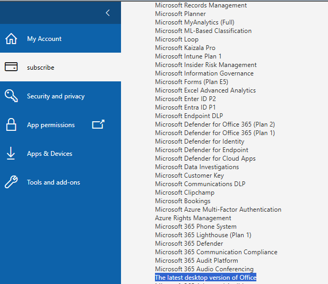Click 'Azure Rights Management' entry
Viewport: 328px width, 284px height.
[x=193, y=218]
